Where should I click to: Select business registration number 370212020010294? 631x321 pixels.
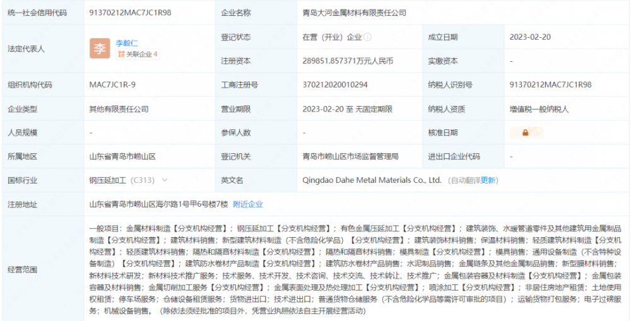(335, 85)
